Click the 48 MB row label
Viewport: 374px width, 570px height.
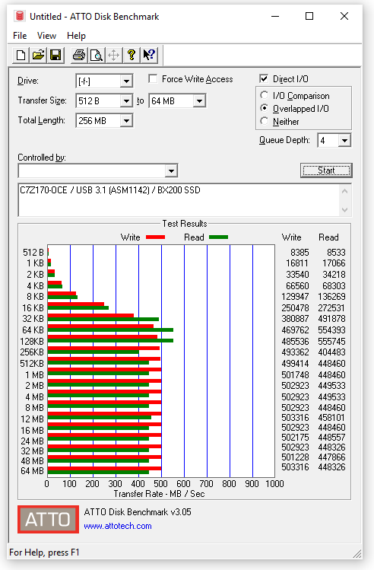tap(33, 461)
